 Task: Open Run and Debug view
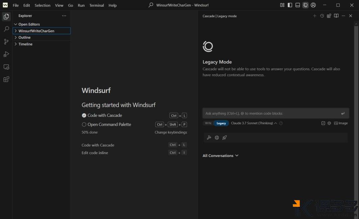(x=6, y=54)
